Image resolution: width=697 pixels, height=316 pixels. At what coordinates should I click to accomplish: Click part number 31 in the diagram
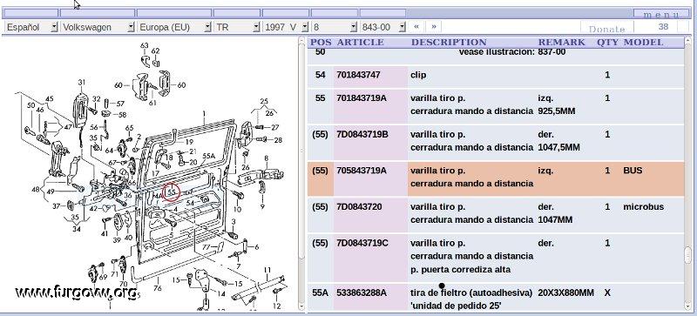pos(81,82)
